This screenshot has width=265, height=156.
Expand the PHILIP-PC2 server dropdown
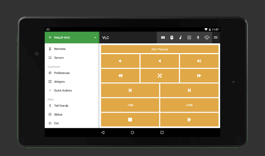[x=95, y=38]
